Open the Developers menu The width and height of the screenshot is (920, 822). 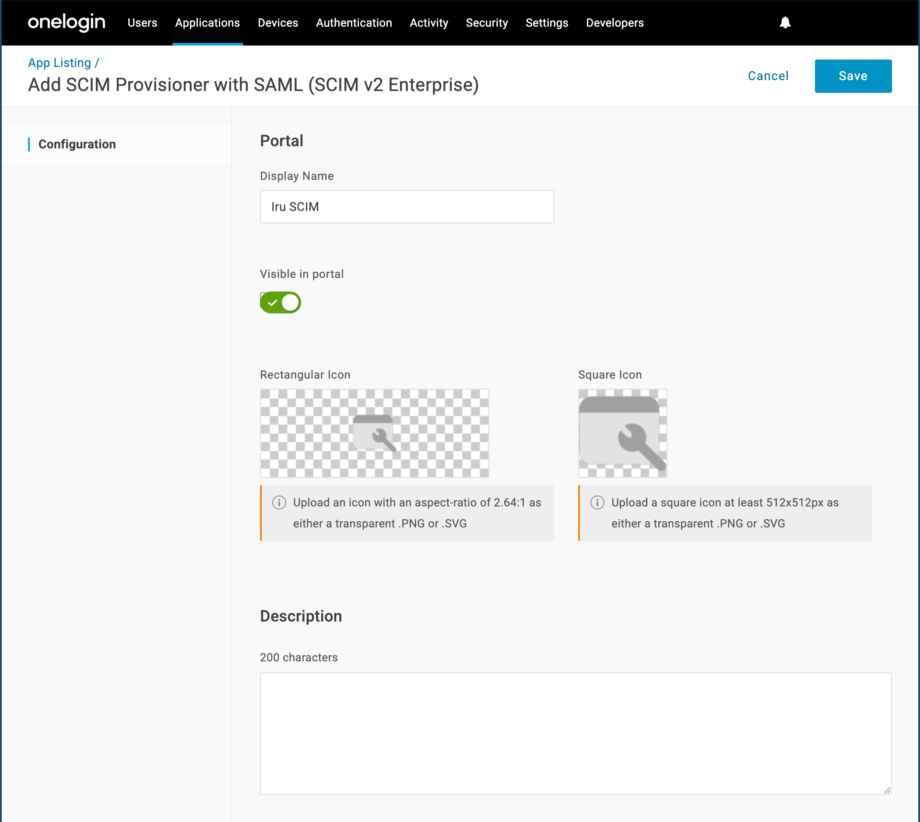(x=615, y=23)
